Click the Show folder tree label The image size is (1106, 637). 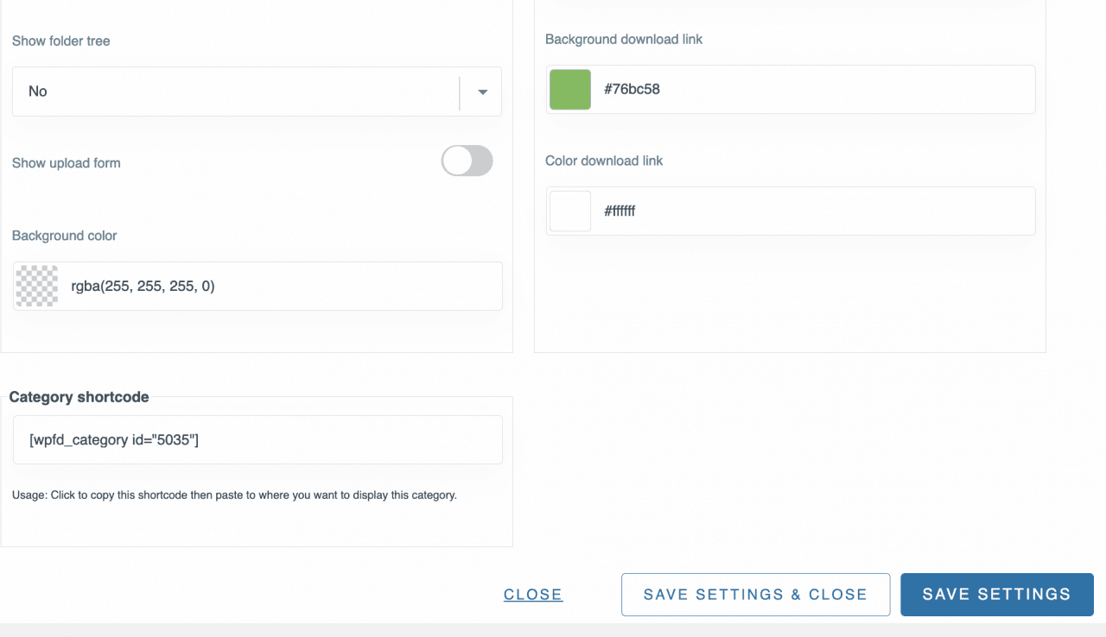(x=61, y=41)
